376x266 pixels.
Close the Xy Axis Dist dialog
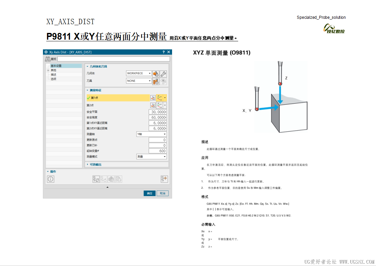[x=169, y=52]
